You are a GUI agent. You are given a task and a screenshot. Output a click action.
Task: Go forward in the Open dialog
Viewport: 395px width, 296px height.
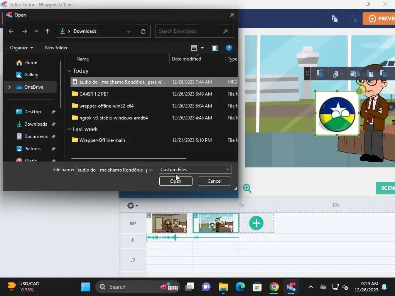pos(24,31)
